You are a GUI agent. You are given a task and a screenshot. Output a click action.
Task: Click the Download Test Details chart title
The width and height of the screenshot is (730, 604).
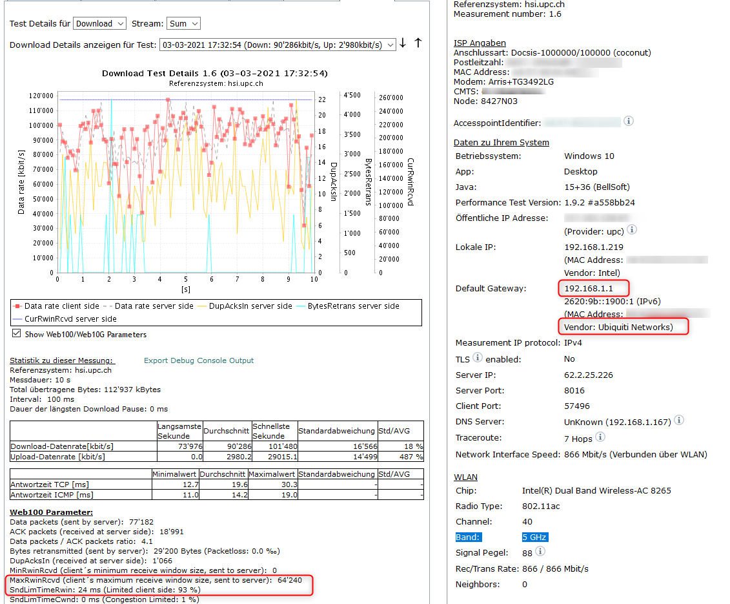coord(215,73)
